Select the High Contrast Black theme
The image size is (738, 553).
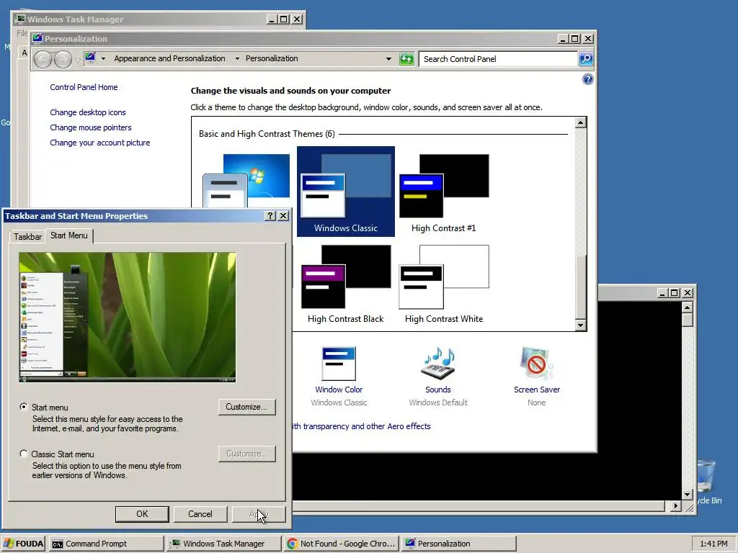click(x=345, y=284)
